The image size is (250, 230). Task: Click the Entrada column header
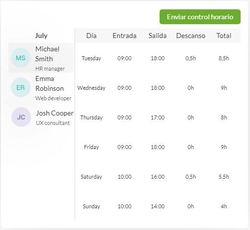tap(125, 36)
